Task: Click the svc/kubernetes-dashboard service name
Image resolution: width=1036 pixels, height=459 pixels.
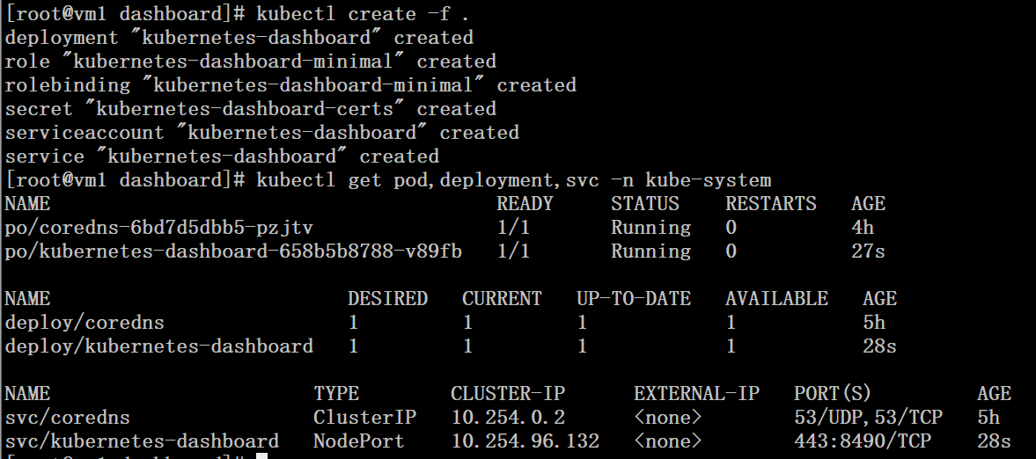Action: point(142,442)
